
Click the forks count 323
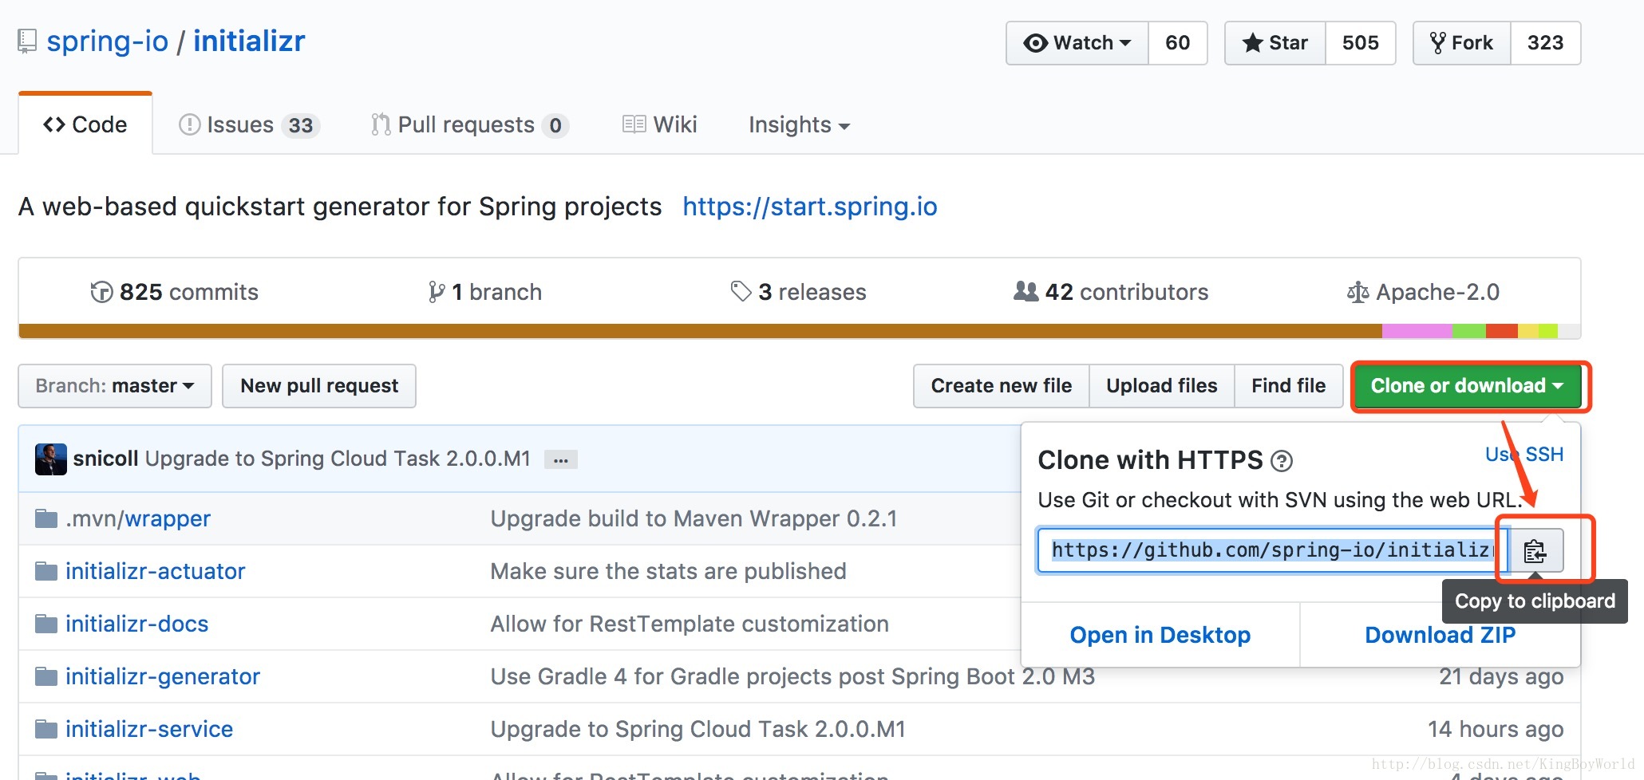[x=1545, y=43]
